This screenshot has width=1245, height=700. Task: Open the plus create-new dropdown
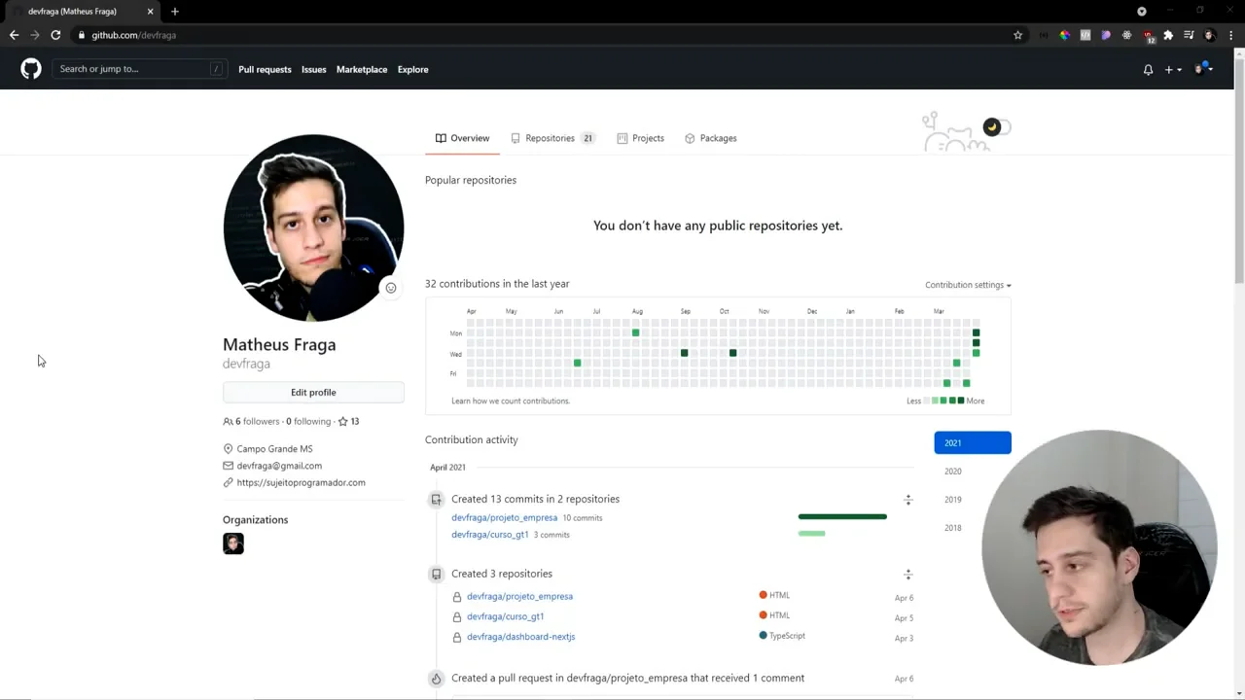(x=1173, y=69)
